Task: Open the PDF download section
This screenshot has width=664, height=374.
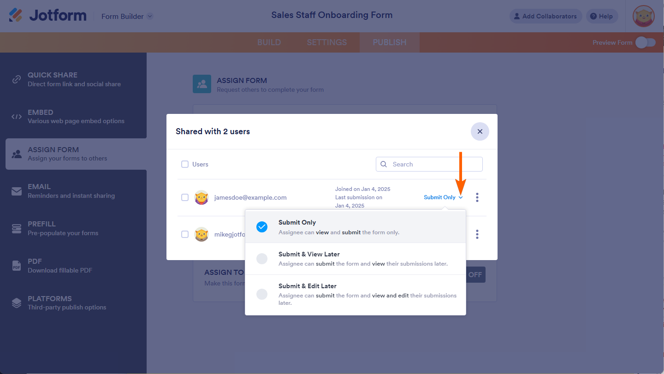Action: click(17, 266)
